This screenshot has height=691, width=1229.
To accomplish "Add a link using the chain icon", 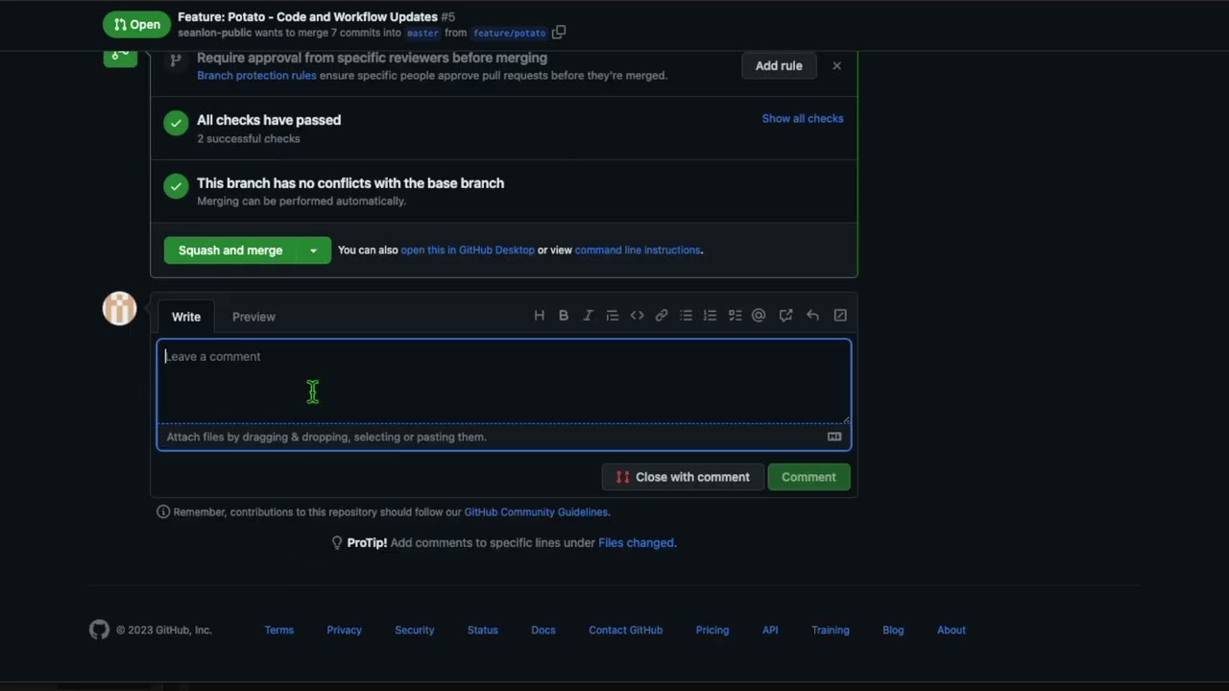I will click(662, 316).
